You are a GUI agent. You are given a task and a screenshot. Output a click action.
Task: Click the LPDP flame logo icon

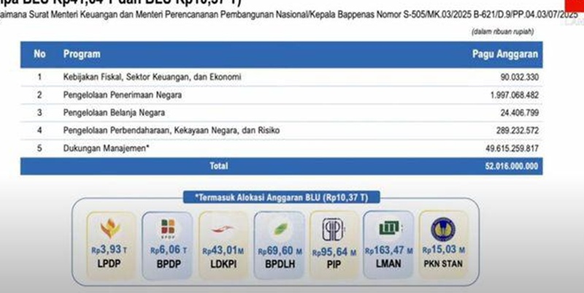coord(110,228)
